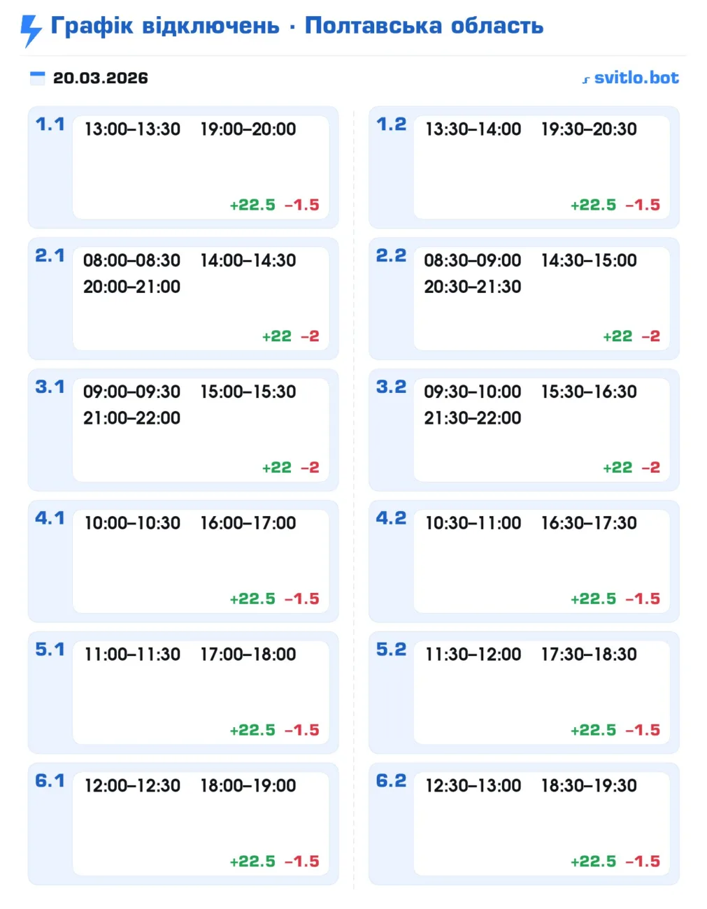The height and width of the screenshot is (909, 707).
Task: Click the 13:00–13:30 slot in queue 1.1
Action: click(x=132, y=129)
